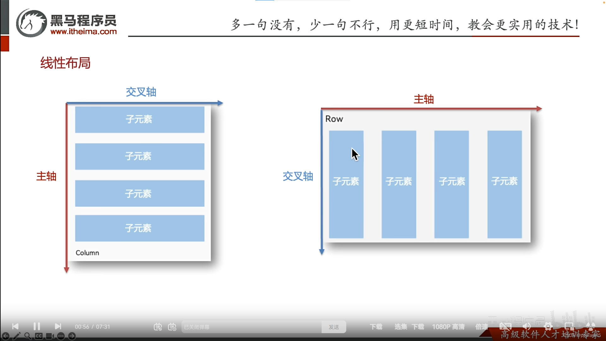Click the left arrow back icon
Image resolution: width=606 pixels, height=341 pixels.
coord(6,336)
